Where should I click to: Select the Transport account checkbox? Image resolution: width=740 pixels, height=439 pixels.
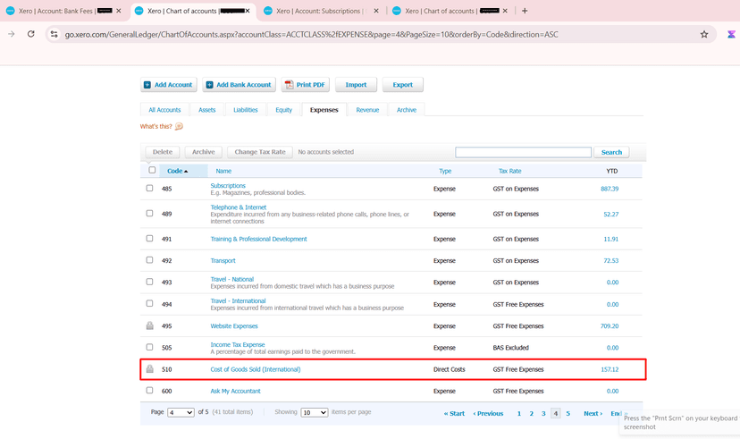150,260
